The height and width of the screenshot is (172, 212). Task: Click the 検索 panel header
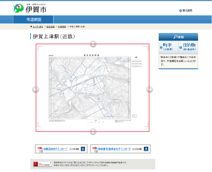178,37
